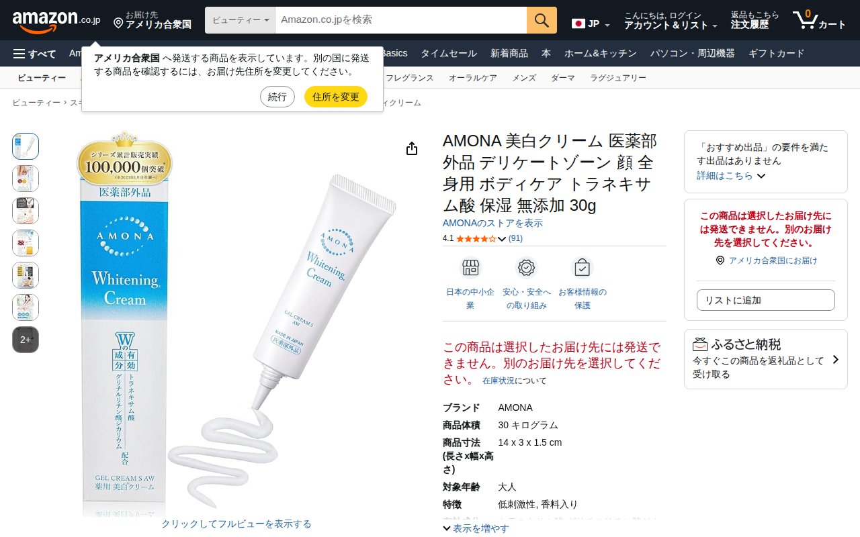
Task: Click the delivery location pin アメリカ合衆国
Action: (x=153, y=20)
